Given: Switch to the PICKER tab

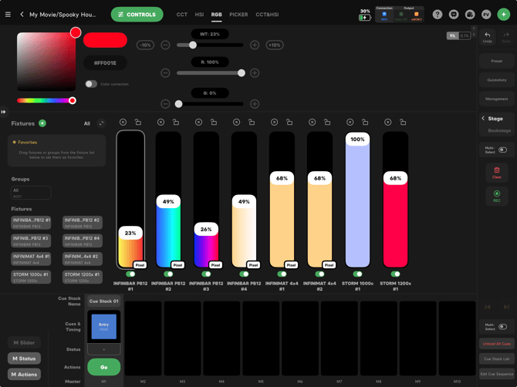Looking at the screenshot, I should [x=238, y=15].
